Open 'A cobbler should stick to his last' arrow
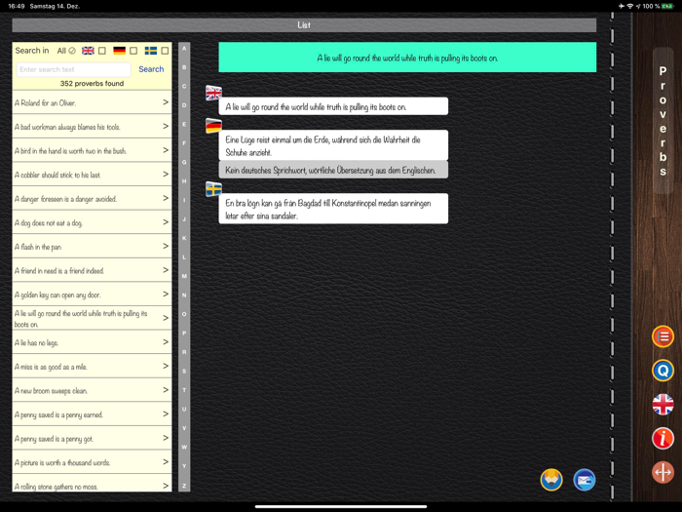The width and height of the screenshot is (682, 512). tap(166, 174)
